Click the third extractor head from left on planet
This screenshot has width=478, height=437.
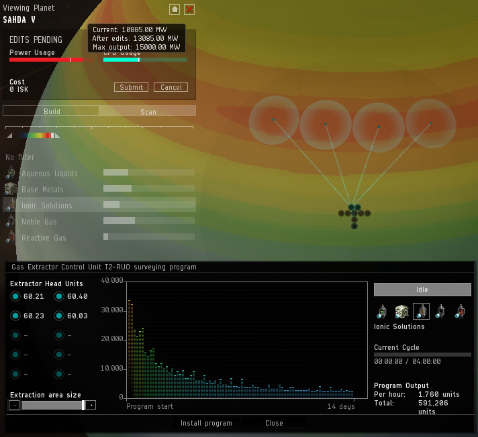click(379, 127)
